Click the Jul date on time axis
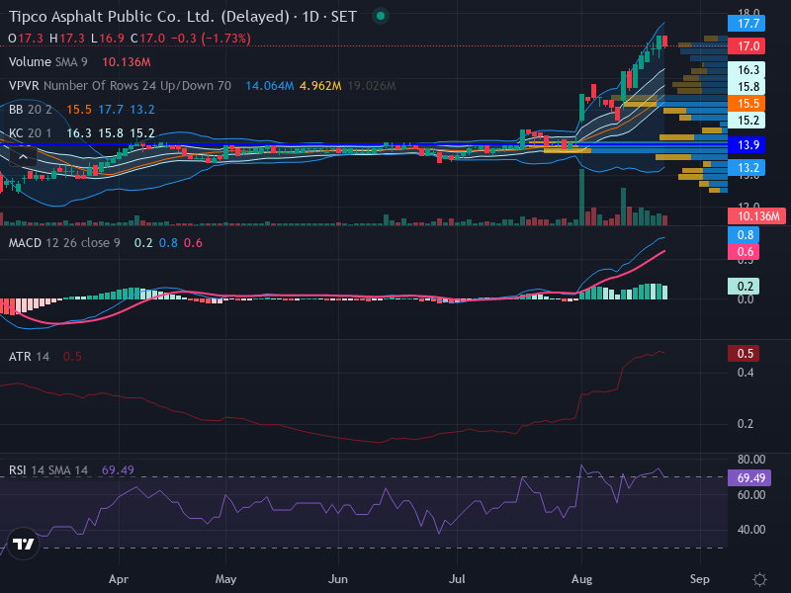 tap(457, 579)
